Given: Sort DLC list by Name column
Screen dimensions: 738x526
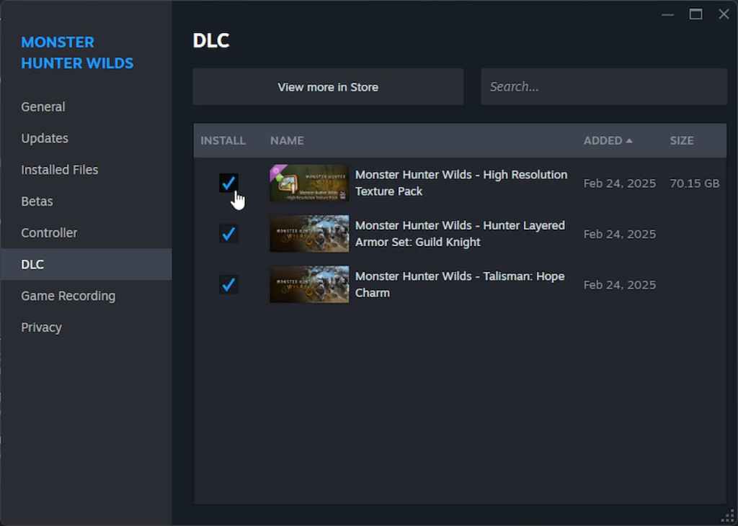Looking at the screenshot, I should pos(287,140).
